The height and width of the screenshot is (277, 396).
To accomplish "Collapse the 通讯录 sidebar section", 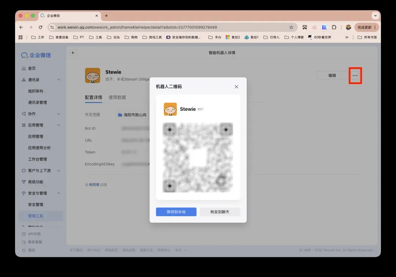I will click(59, 80).
